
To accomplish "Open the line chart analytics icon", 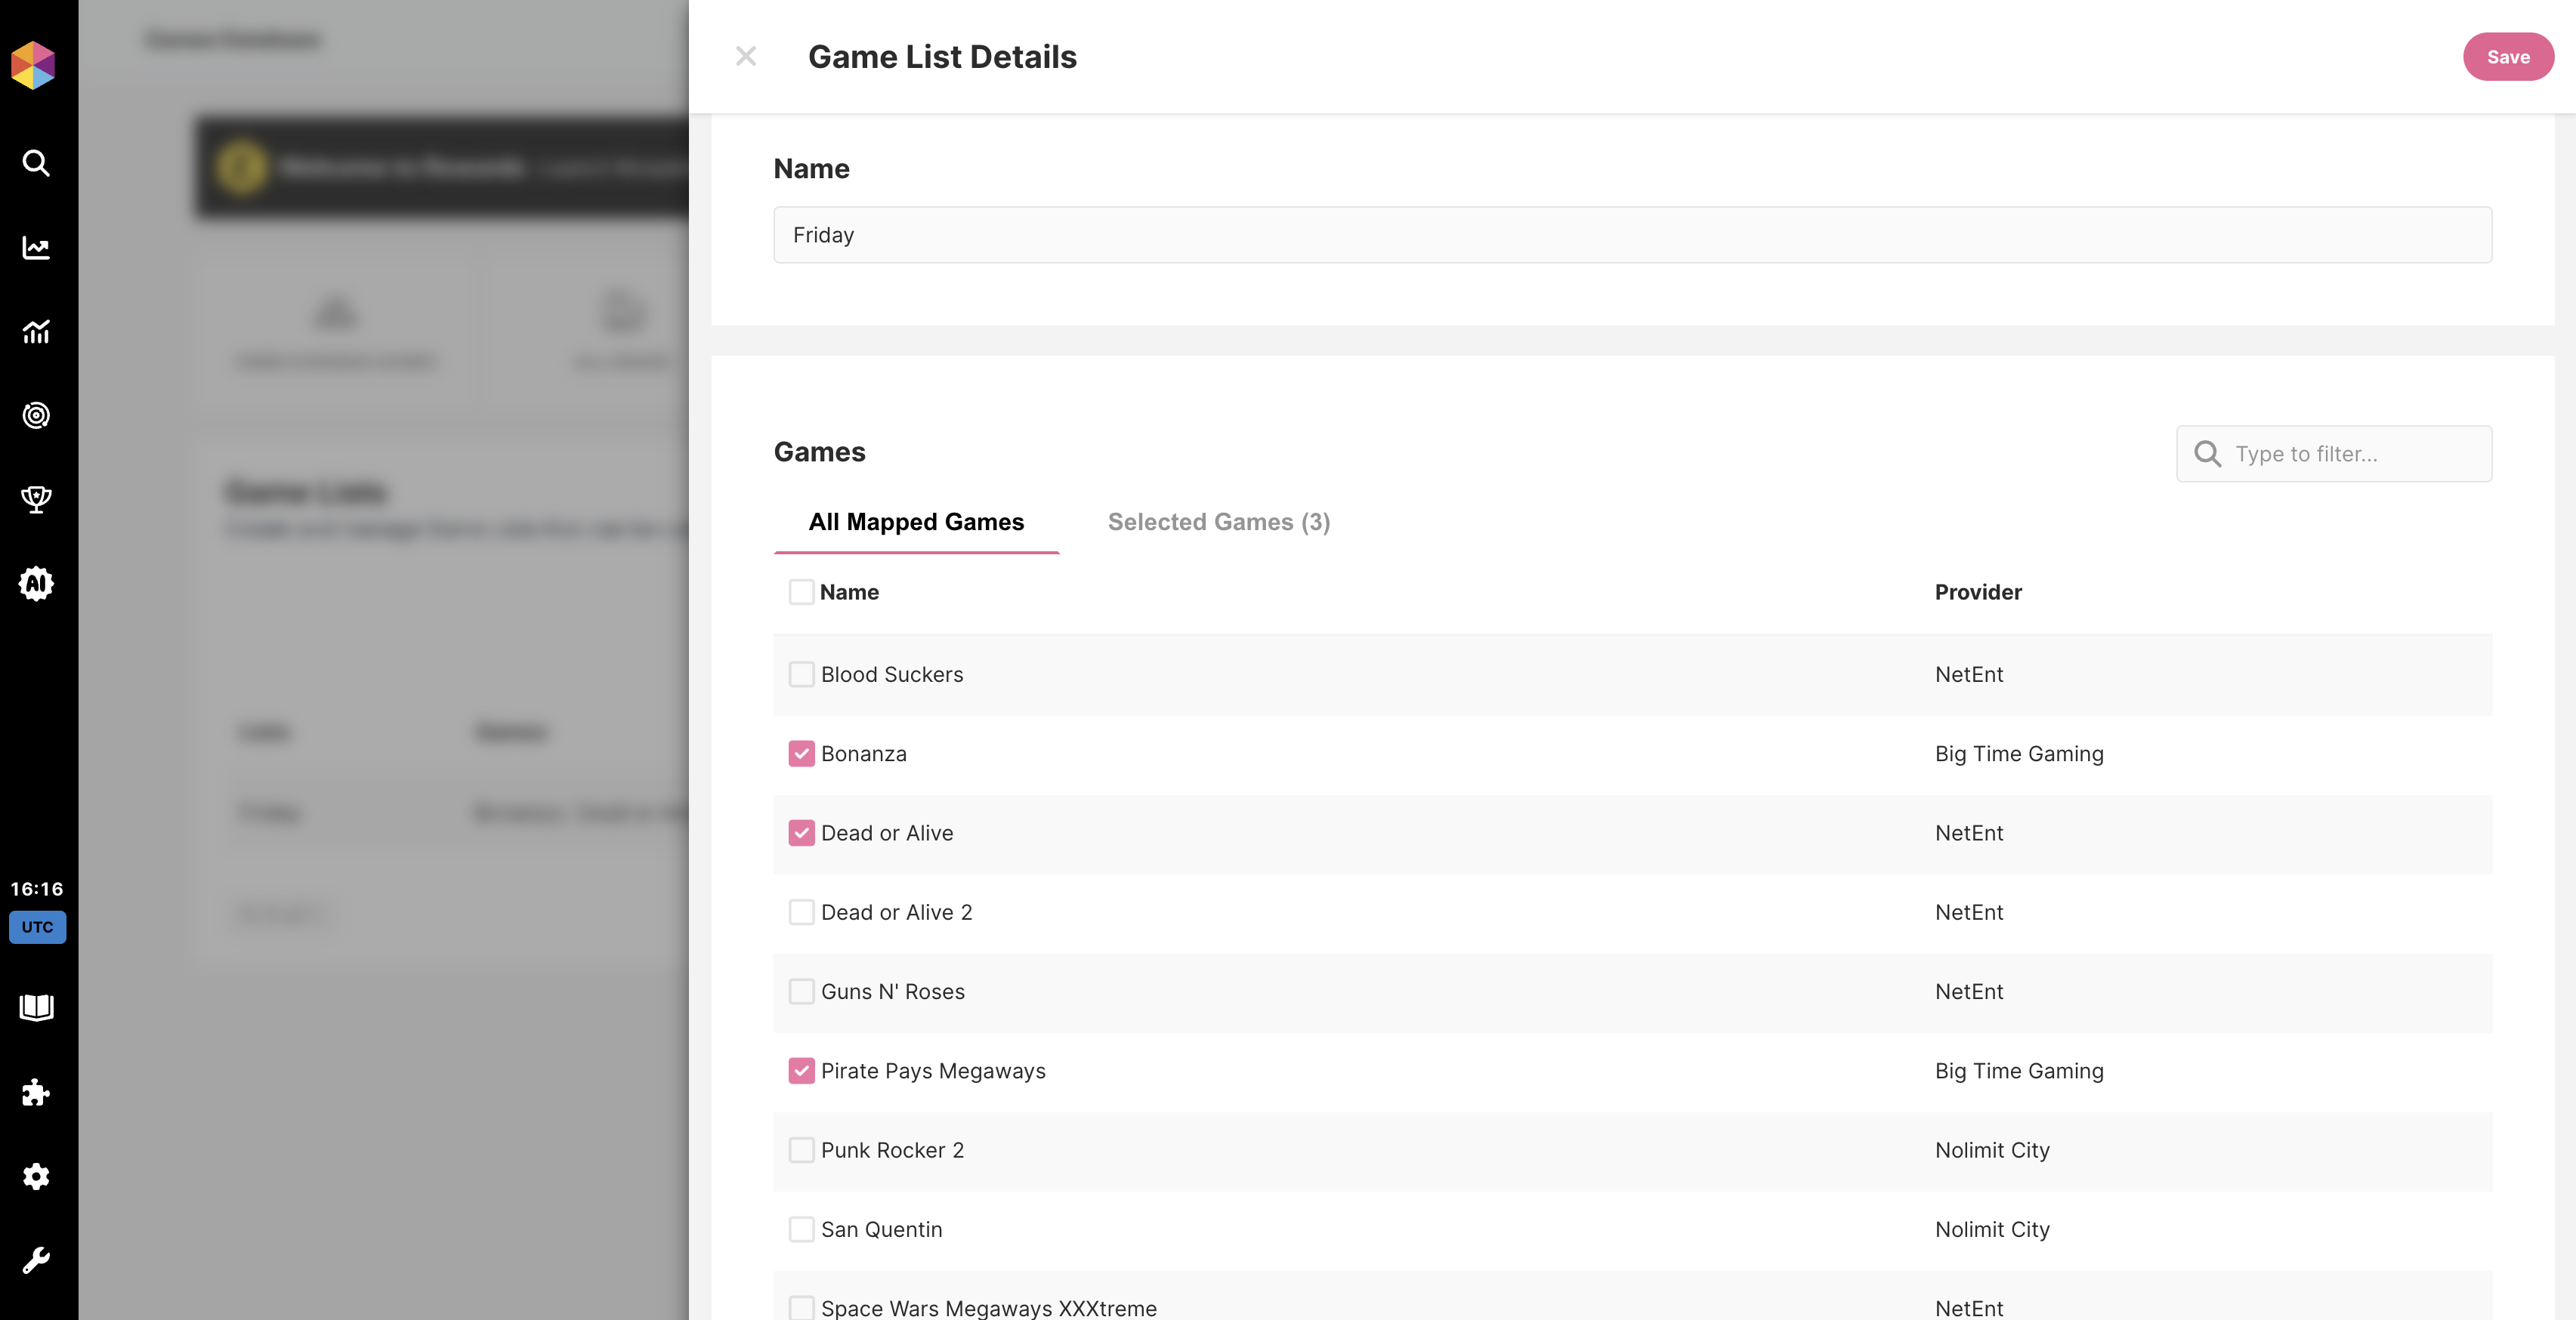I will click(36, 248).
